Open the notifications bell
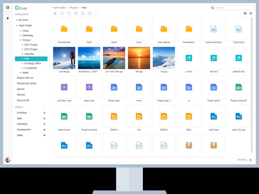The height and width of the screenshot is (194, 259). 7,18
